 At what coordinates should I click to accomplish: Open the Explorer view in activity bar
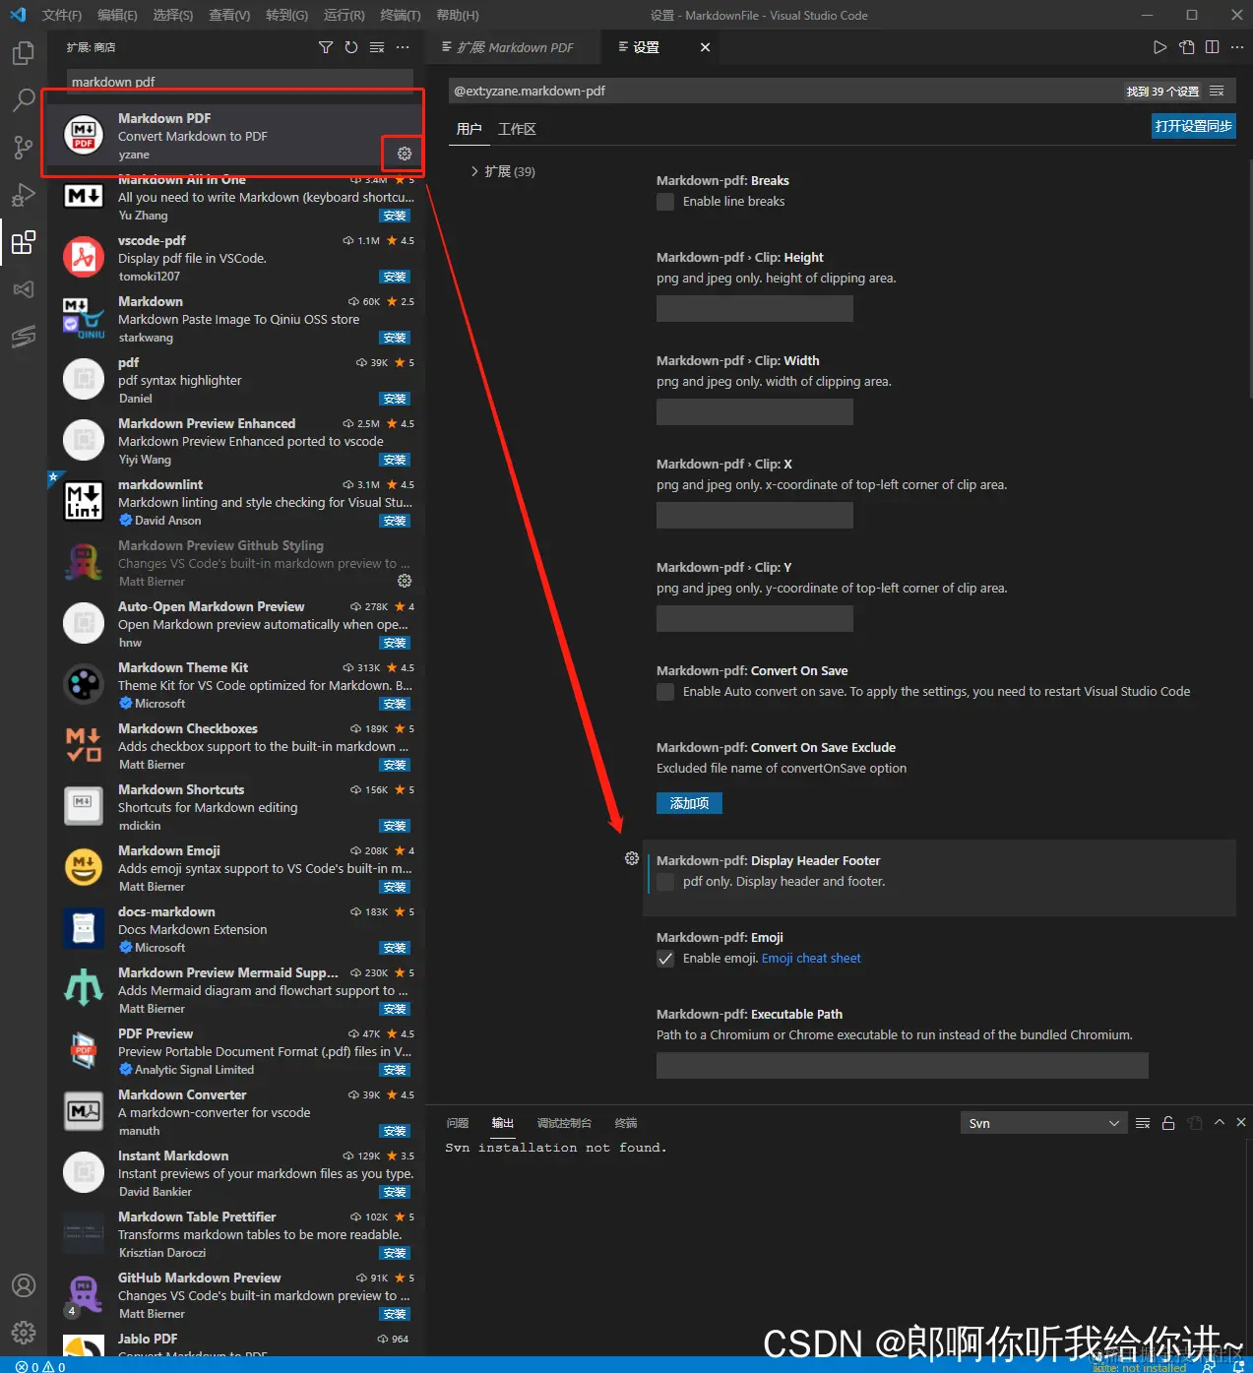(x=24, y=53)
